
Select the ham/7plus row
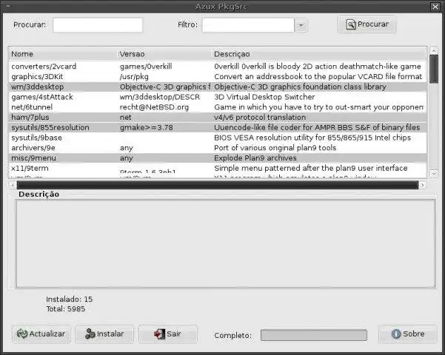tap(218, 118)
